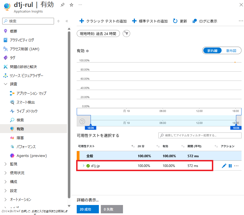Open ログに表示 from the toolbar
The image size is (244, 215).
click(205, 21)
